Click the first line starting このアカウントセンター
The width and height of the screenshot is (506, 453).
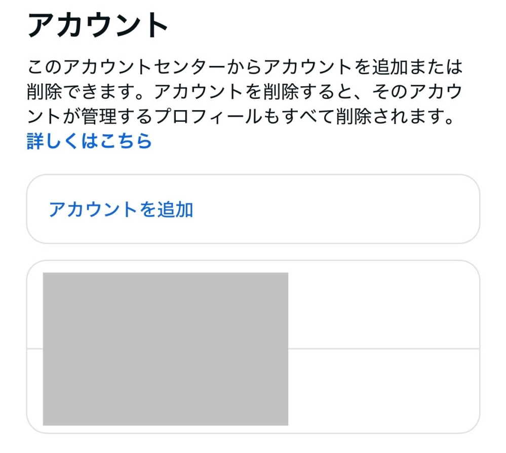coord(243,67)
